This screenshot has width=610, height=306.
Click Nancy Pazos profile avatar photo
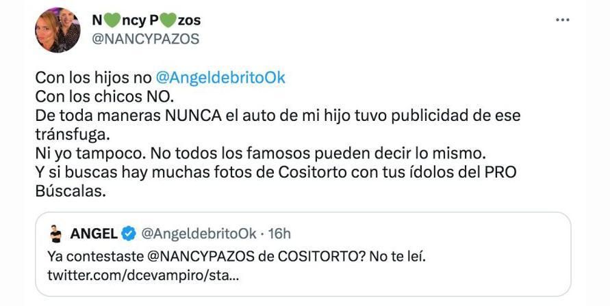point(58,30)
